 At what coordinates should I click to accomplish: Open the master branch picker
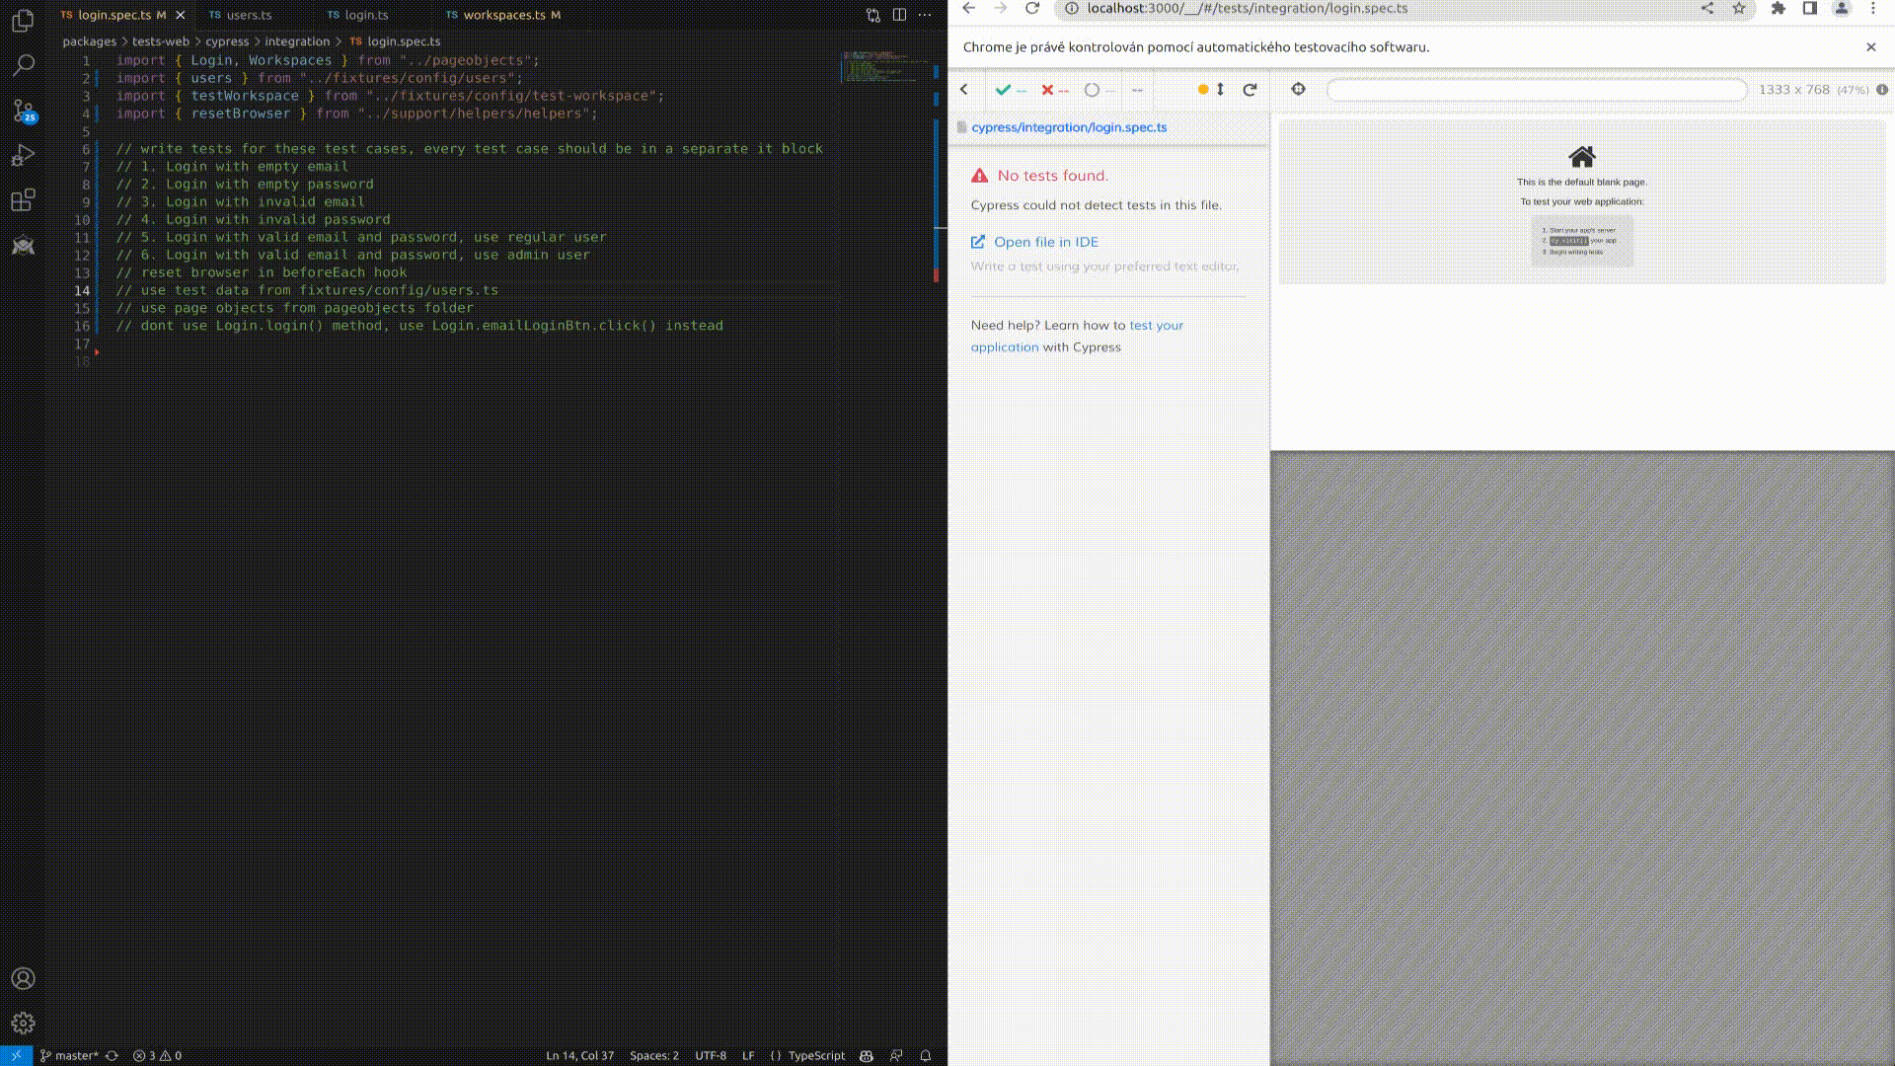tap(69, 1055)
